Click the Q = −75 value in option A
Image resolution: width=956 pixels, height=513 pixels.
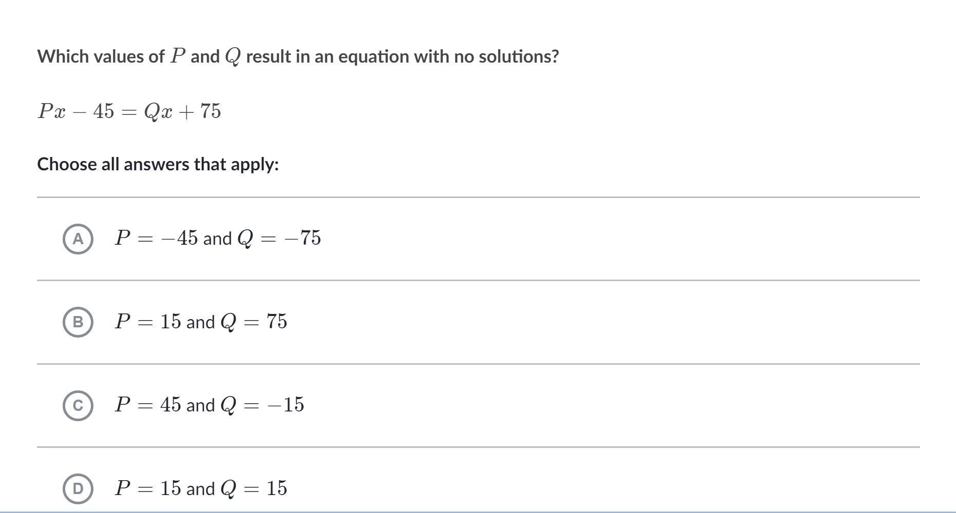pos(279,238)
